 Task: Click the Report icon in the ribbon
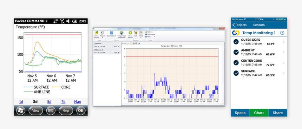(x=102, y=33)
